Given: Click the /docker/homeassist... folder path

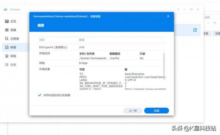Looking at the screenshot, I should pyautogui.click(x=94, y=58).
